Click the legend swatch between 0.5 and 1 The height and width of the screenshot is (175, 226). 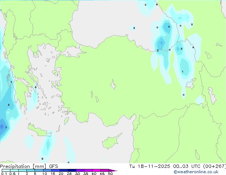(14, 170)
